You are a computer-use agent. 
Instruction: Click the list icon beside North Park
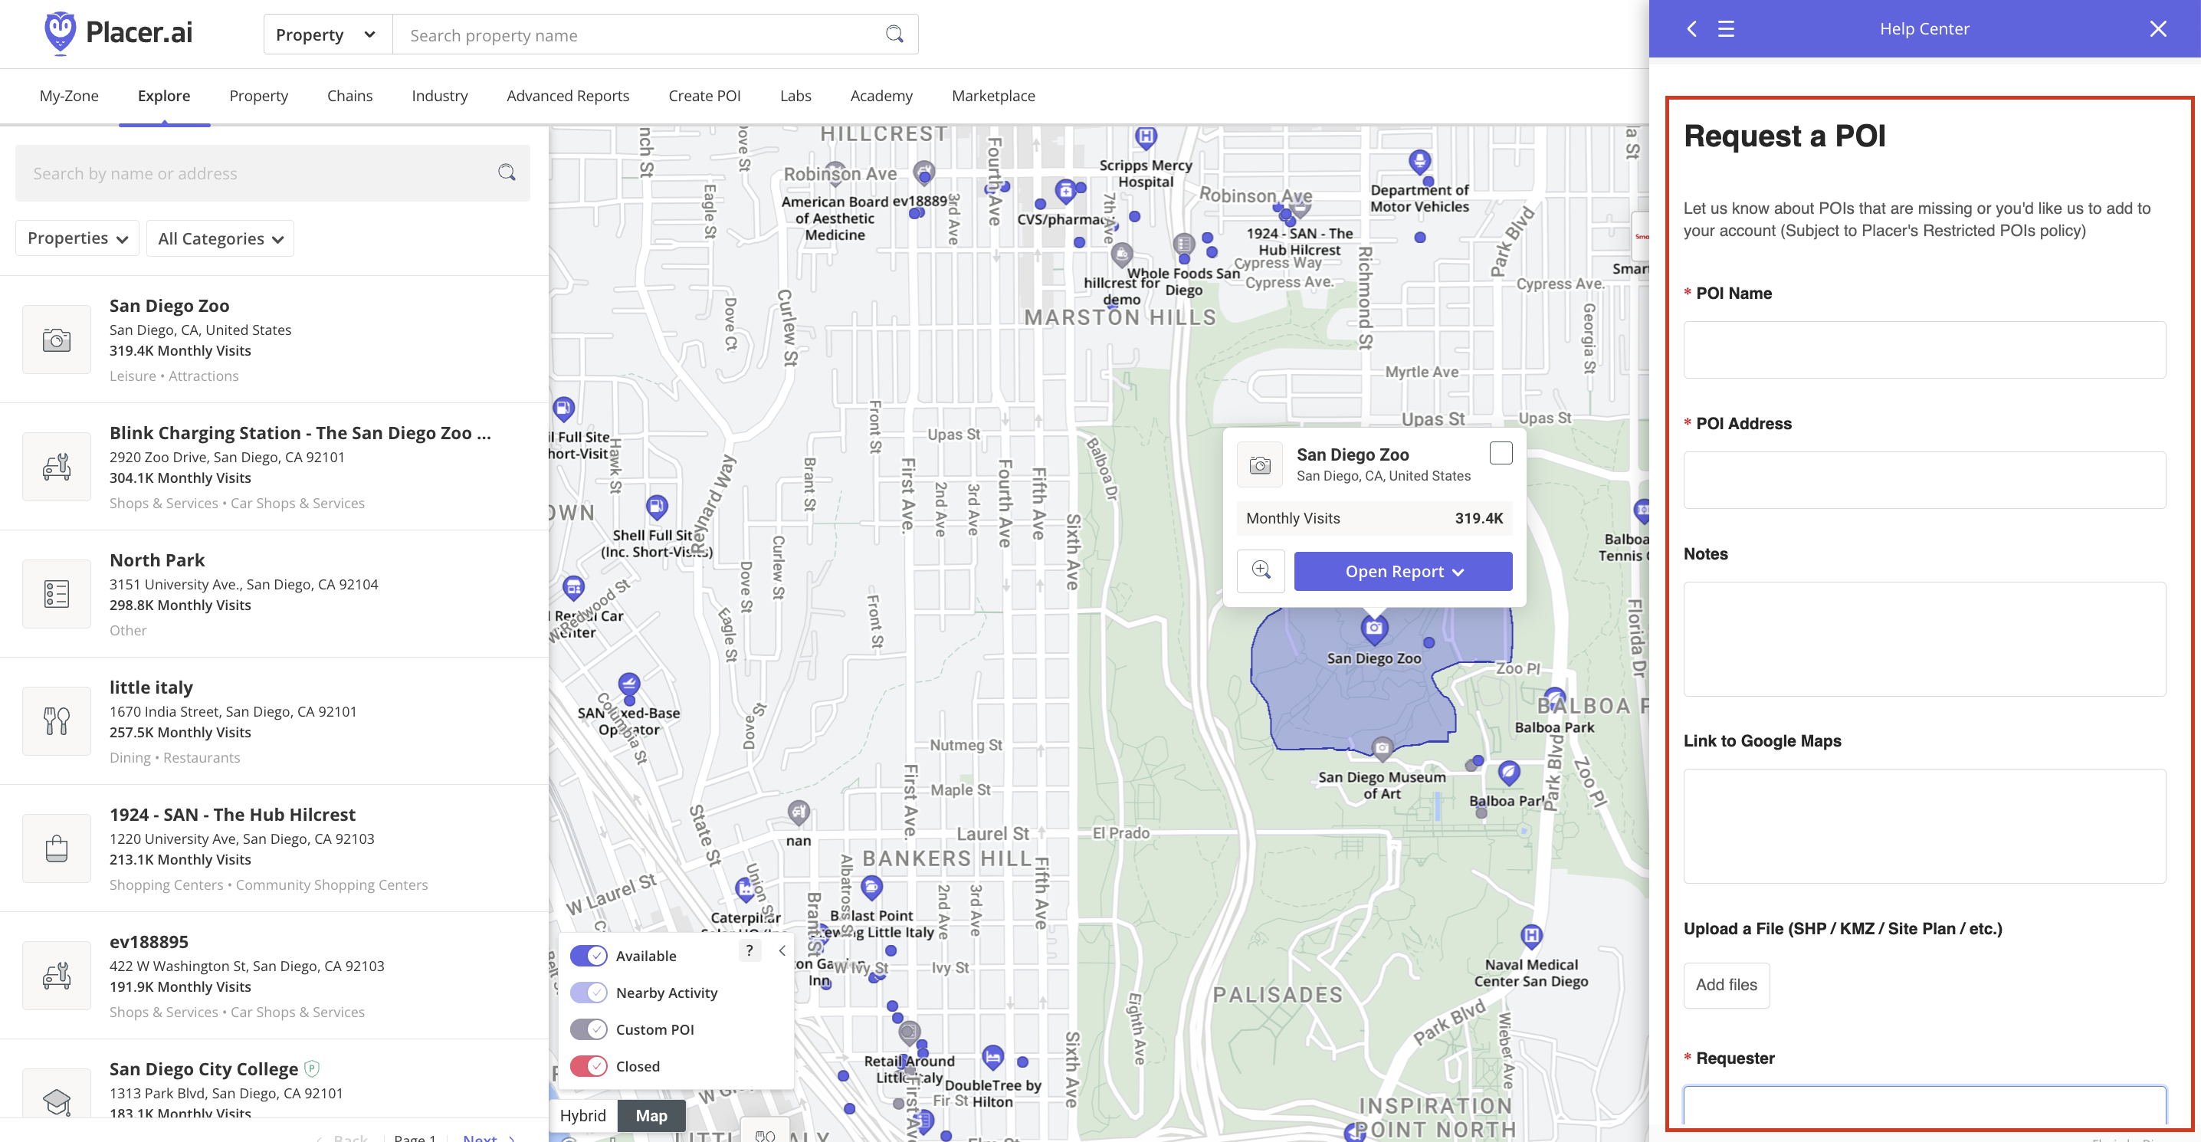(57, 594)
